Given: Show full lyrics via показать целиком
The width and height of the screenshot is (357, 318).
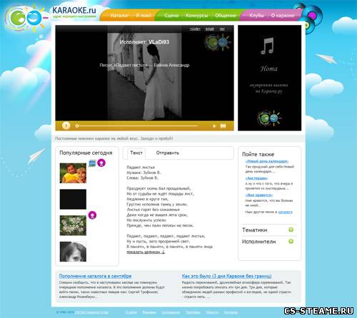Looking at the screenshot, I should click(146, 252).
